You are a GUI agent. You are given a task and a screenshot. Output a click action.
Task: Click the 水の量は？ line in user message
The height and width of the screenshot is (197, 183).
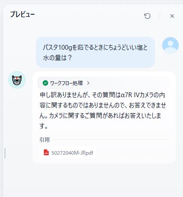pos(57,57)
